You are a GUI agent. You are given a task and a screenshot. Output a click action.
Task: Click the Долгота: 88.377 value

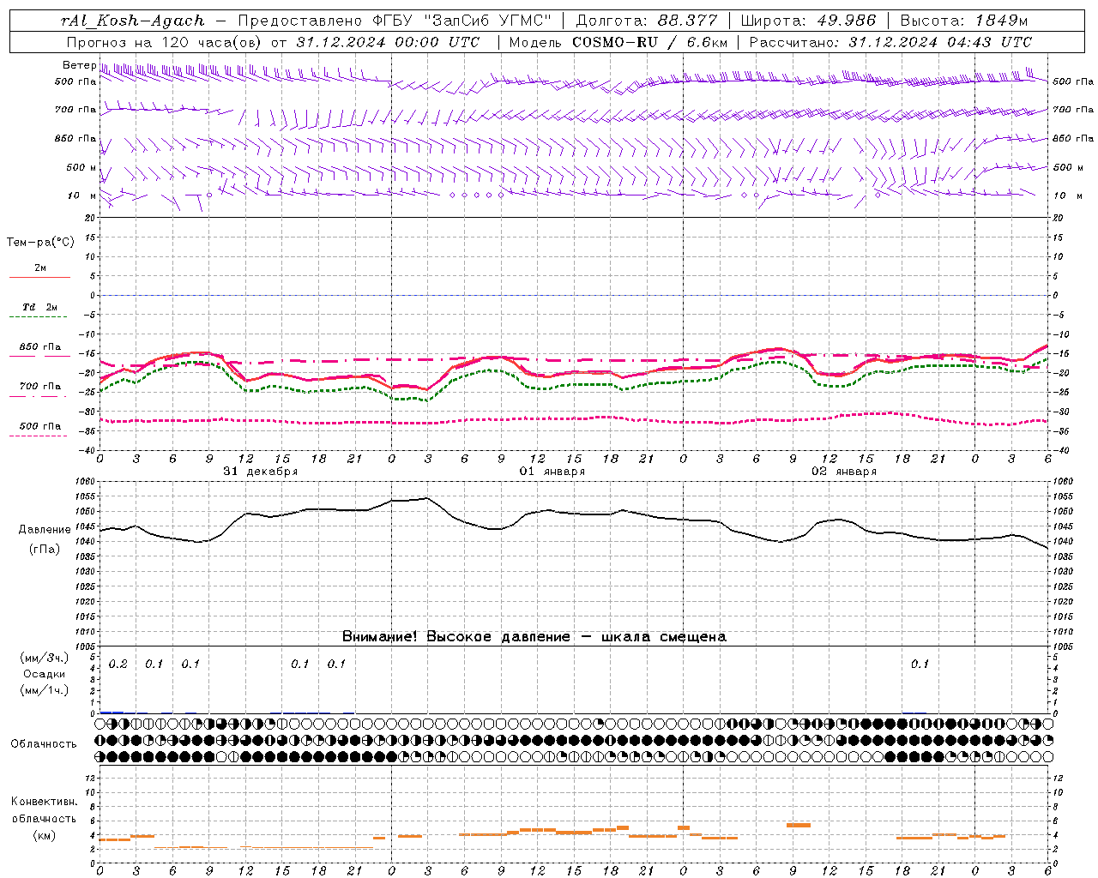[x=647, y=21]
